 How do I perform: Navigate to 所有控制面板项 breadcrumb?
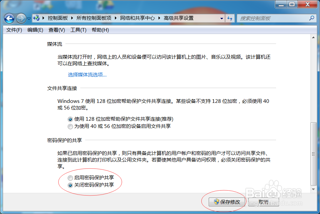94,18
